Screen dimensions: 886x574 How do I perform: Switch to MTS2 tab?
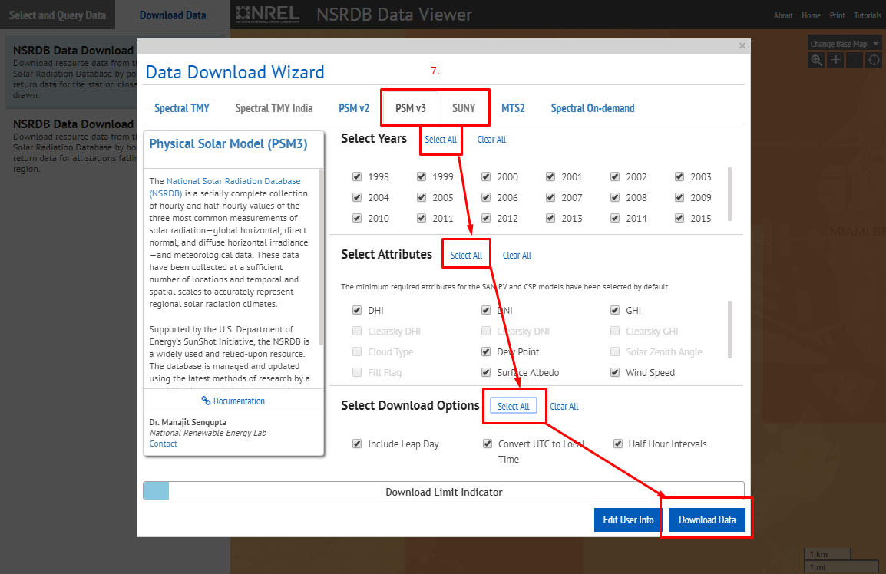coord(513,108)
